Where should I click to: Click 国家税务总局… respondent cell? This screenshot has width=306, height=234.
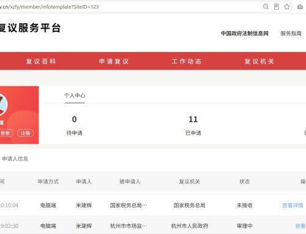point(129,205)
